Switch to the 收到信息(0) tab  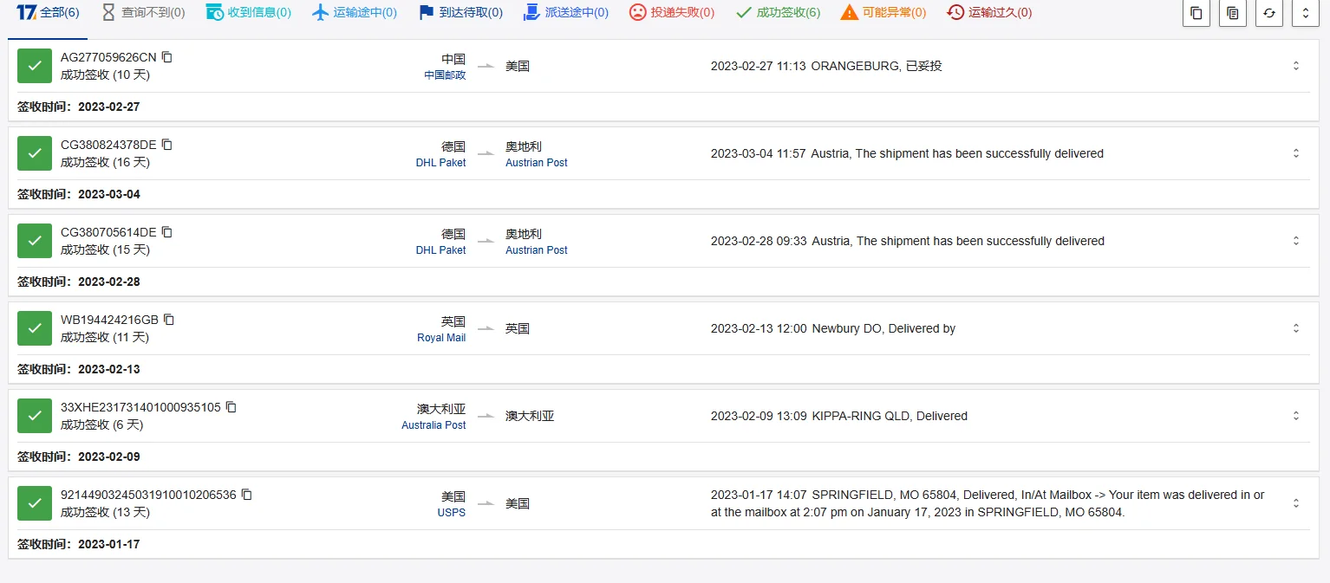[249, 13]
